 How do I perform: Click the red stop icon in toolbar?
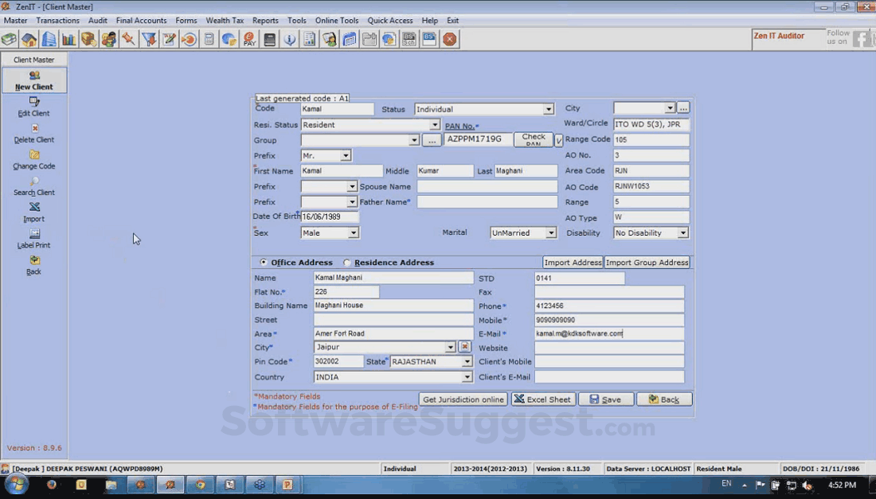click(450, 39)
